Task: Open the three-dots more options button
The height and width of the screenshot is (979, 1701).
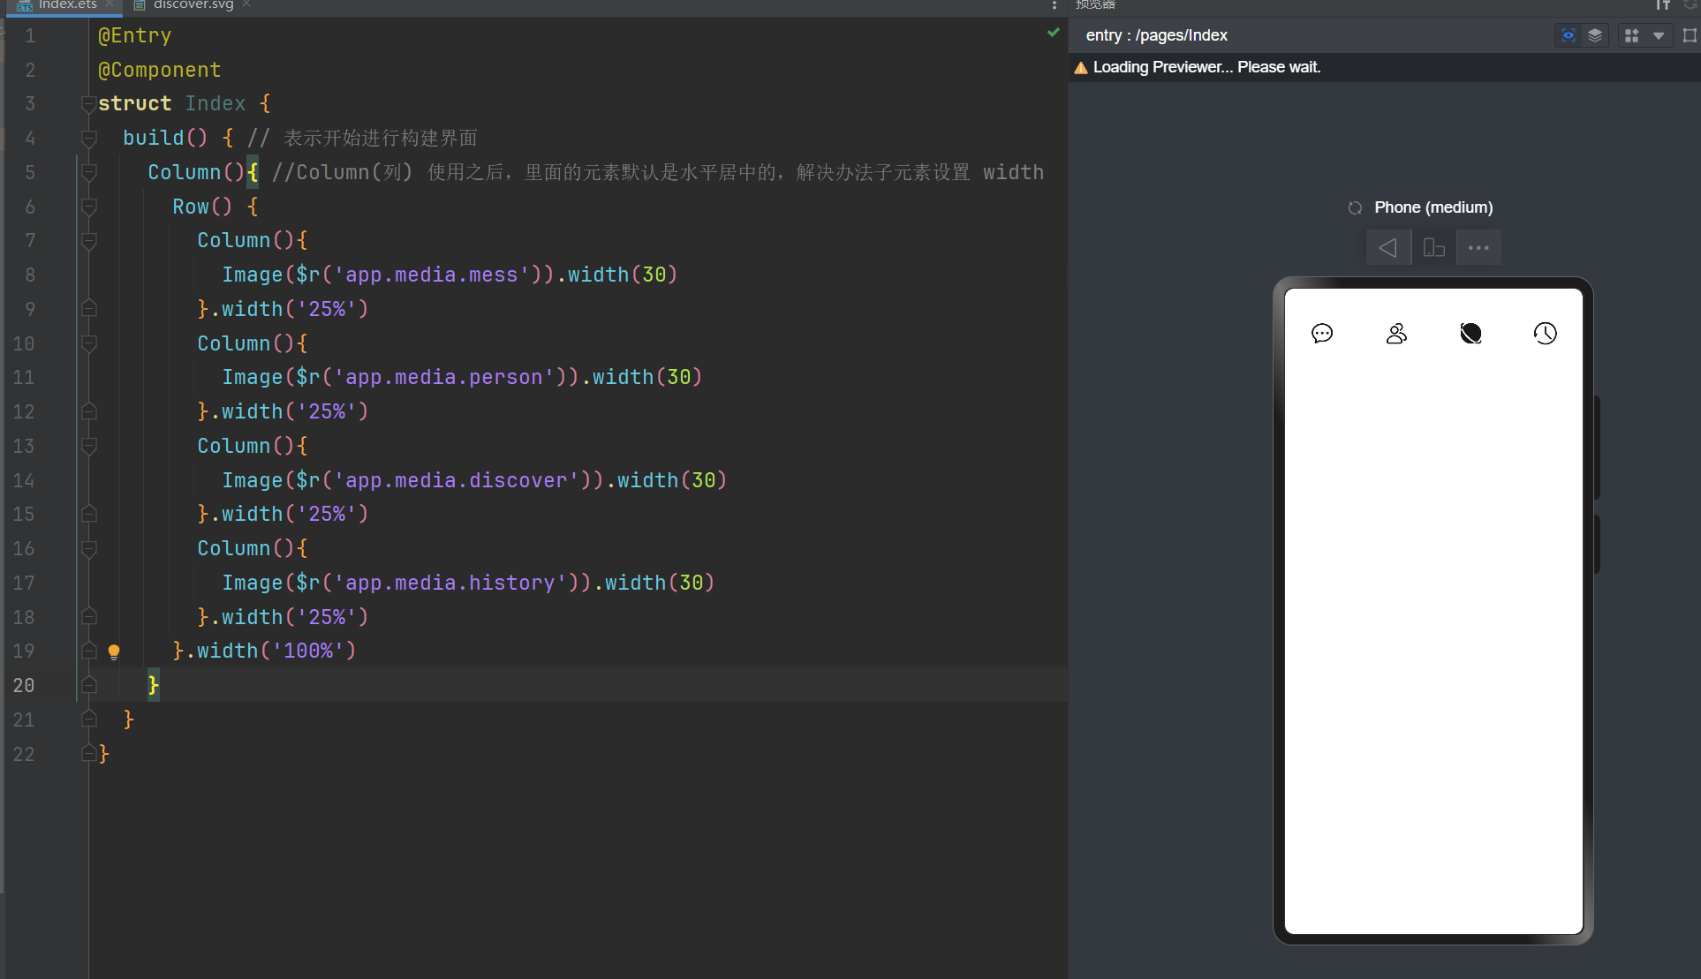Action: tap(1478, 248)
